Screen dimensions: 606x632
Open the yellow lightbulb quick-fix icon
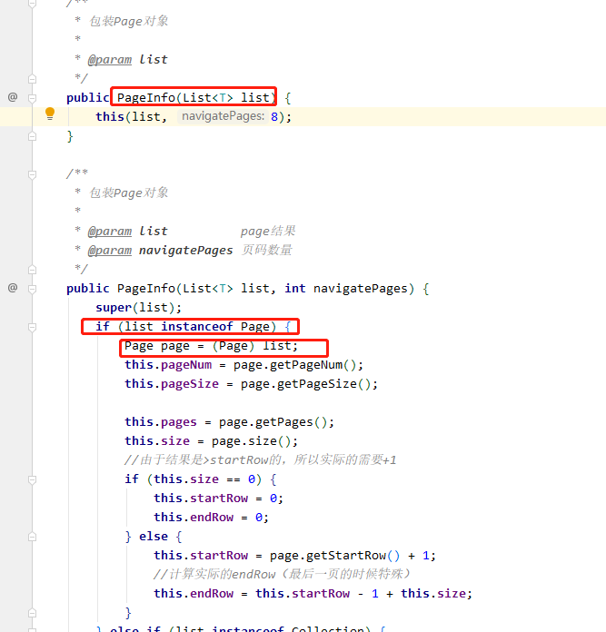50,114
